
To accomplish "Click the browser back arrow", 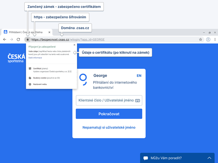I will pos(5,39).
